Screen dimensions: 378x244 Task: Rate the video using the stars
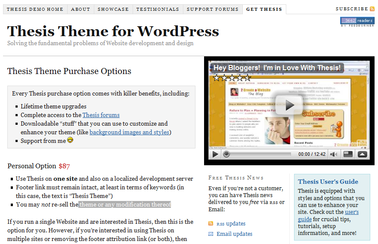(232, 78)
